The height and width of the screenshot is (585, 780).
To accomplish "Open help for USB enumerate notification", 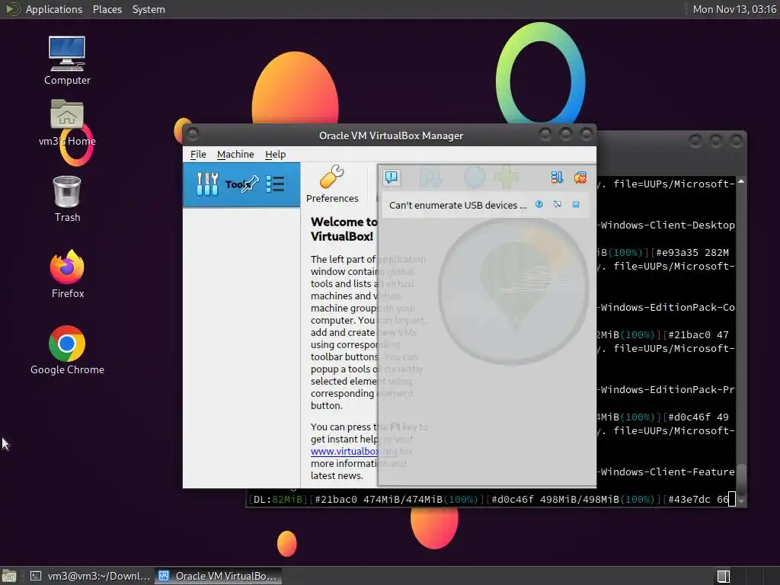I will tap(539, 204).
